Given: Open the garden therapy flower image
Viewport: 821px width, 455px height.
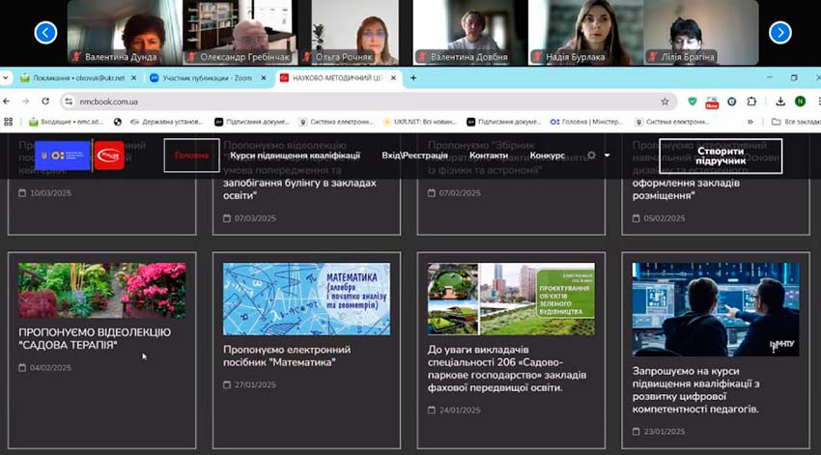Looking at the screenshot, I should tap(102, 291).
